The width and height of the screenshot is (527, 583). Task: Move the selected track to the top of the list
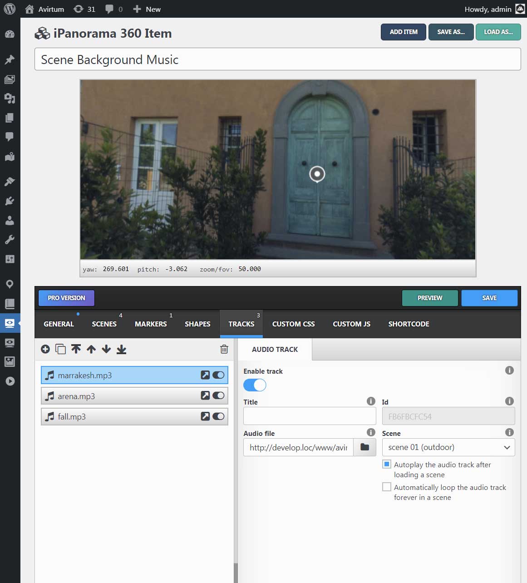coord(76,349)
